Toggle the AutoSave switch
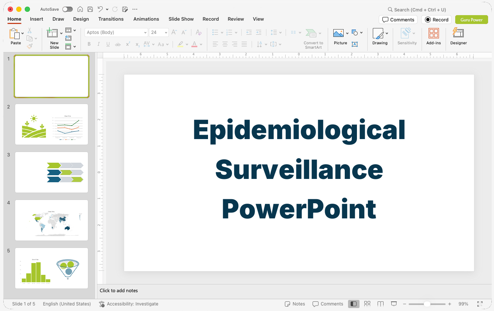This screenshot has height=311, width=494. (x=68, y=9)
